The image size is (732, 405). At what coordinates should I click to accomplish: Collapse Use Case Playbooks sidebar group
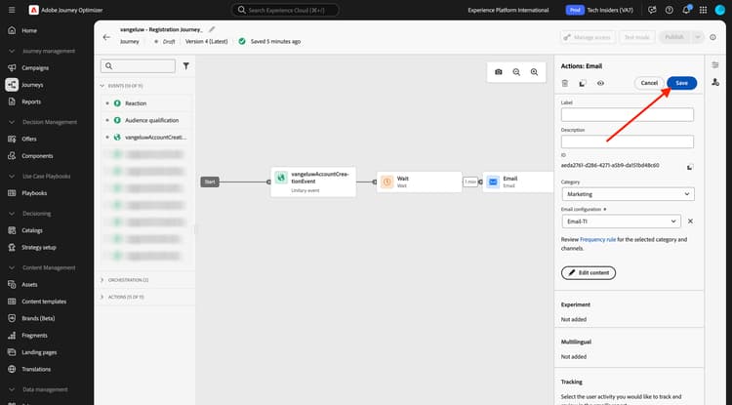click(12, 176)
